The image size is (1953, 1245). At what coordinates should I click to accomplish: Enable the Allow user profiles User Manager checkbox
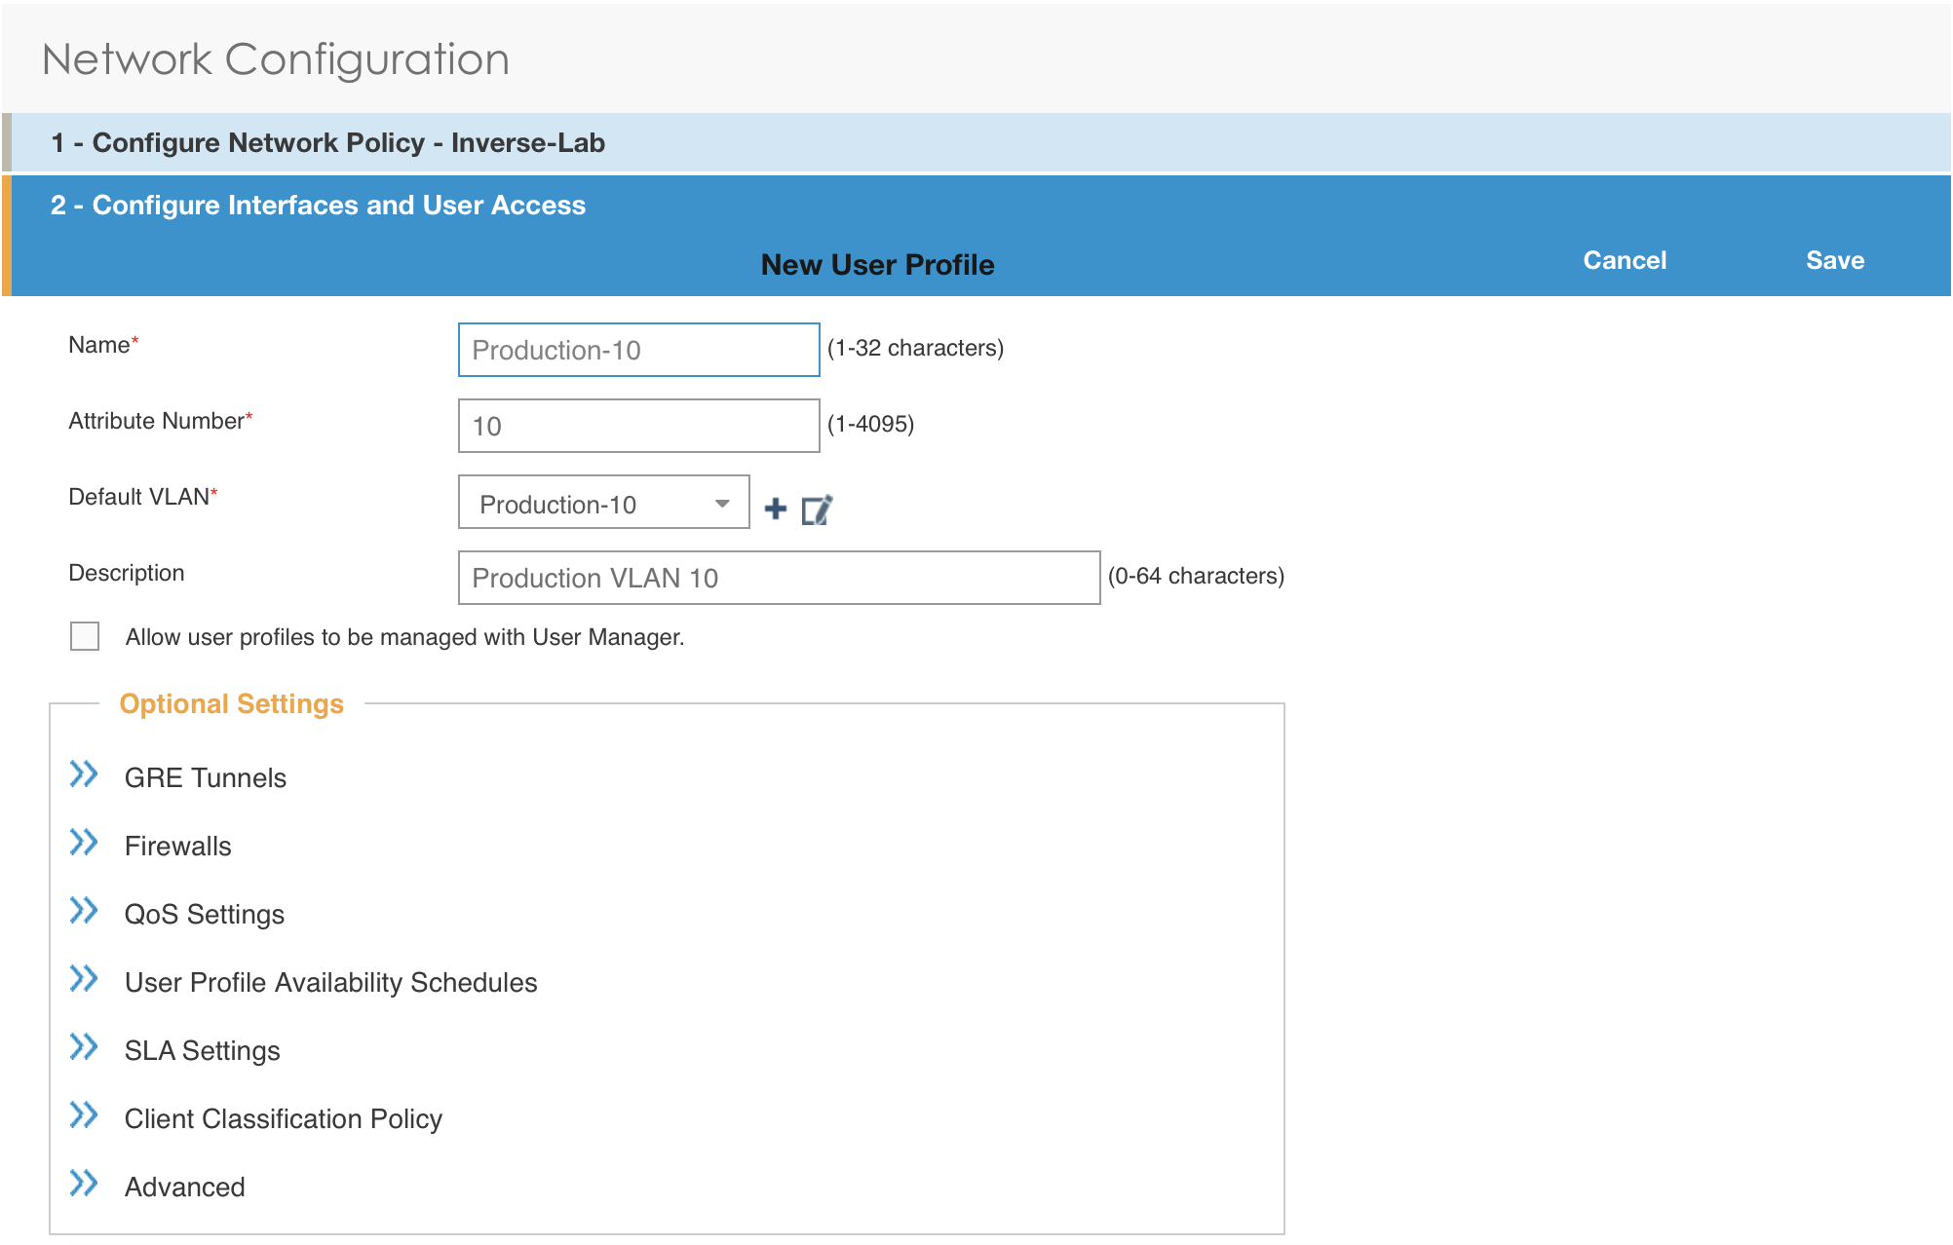coord(85,636)
